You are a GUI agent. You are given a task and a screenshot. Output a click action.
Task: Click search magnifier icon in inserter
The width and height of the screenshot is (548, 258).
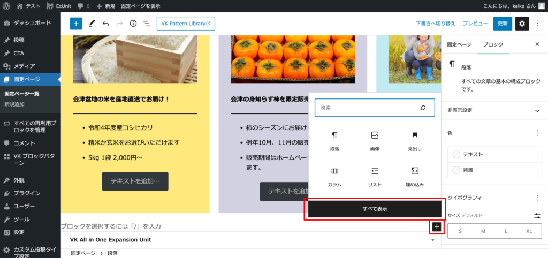click(423, 108)
